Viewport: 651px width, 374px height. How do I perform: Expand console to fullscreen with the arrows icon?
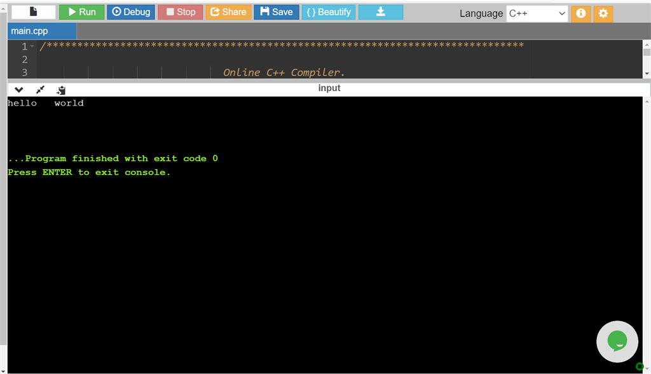click(39, 89)
